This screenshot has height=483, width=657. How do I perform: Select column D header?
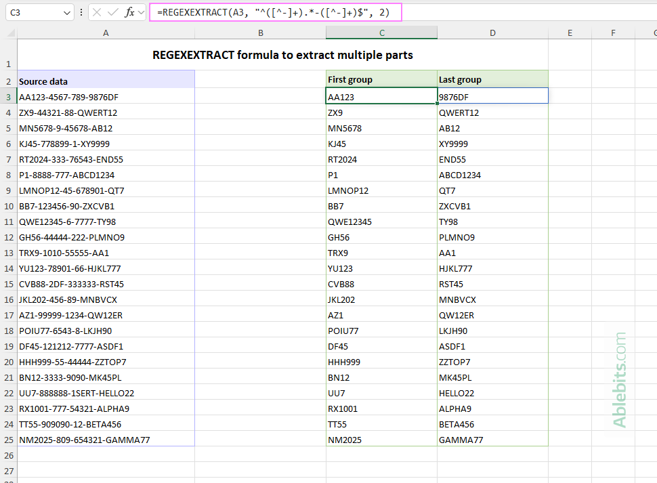point(493,33)
